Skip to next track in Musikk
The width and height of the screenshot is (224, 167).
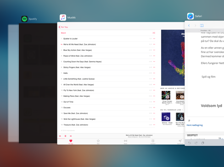click(x=71, y=136)
